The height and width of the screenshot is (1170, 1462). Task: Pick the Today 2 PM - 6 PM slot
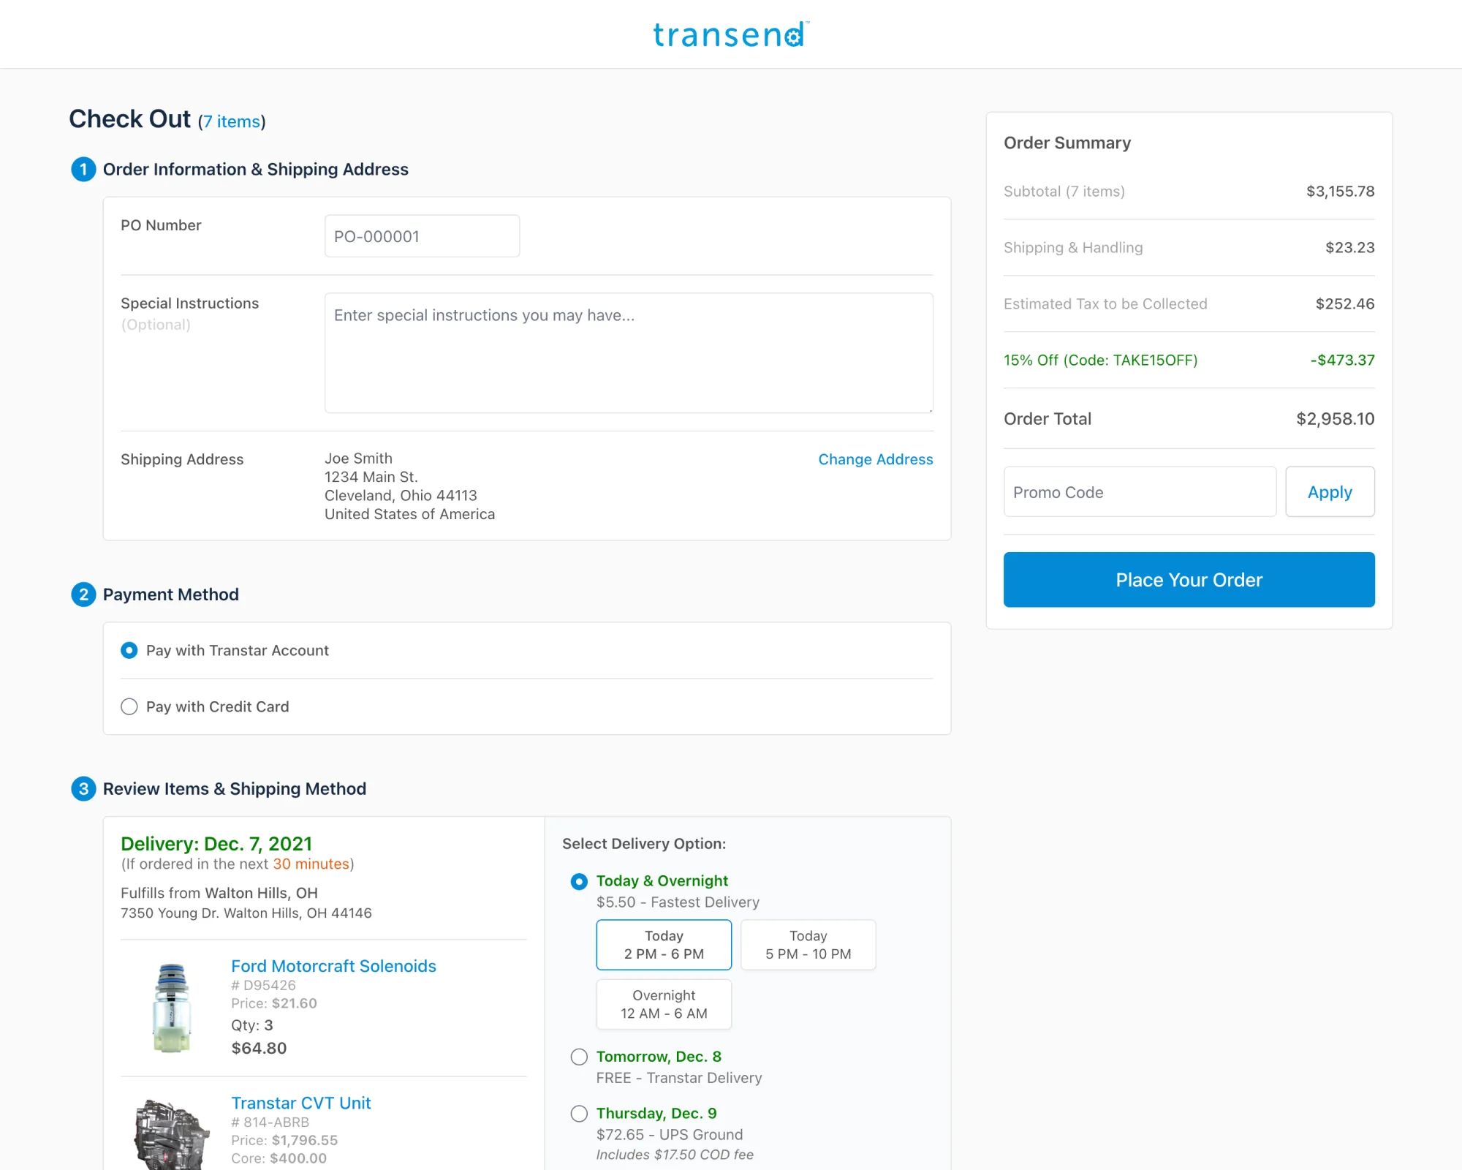(x=664, y=945)
